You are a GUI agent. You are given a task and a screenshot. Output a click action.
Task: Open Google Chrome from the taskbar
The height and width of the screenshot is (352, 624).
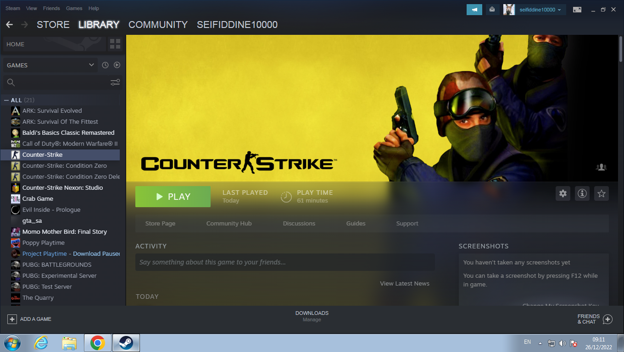(97, 343)
